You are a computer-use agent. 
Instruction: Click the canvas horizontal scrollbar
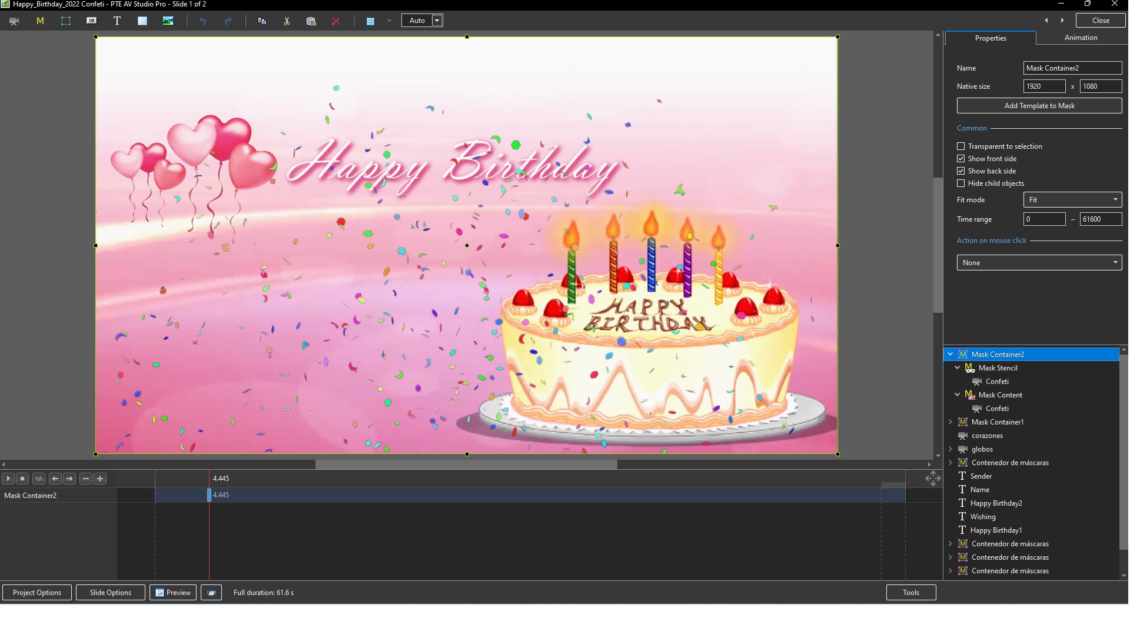[x=466, y=464]
